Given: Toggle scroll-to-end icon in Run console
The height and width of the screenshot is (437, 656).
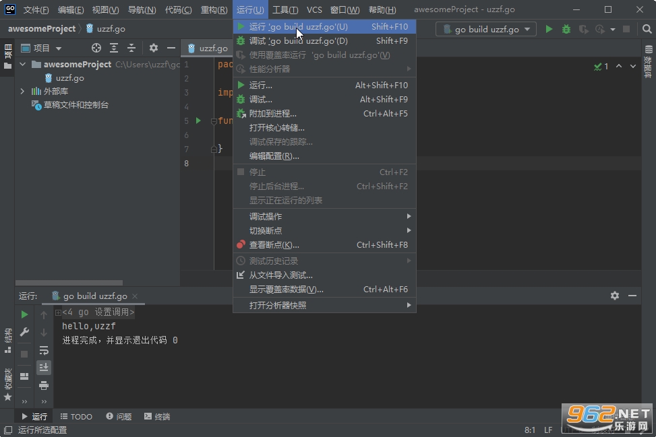Looking at the screenshot, I should (x=44, y=368).
